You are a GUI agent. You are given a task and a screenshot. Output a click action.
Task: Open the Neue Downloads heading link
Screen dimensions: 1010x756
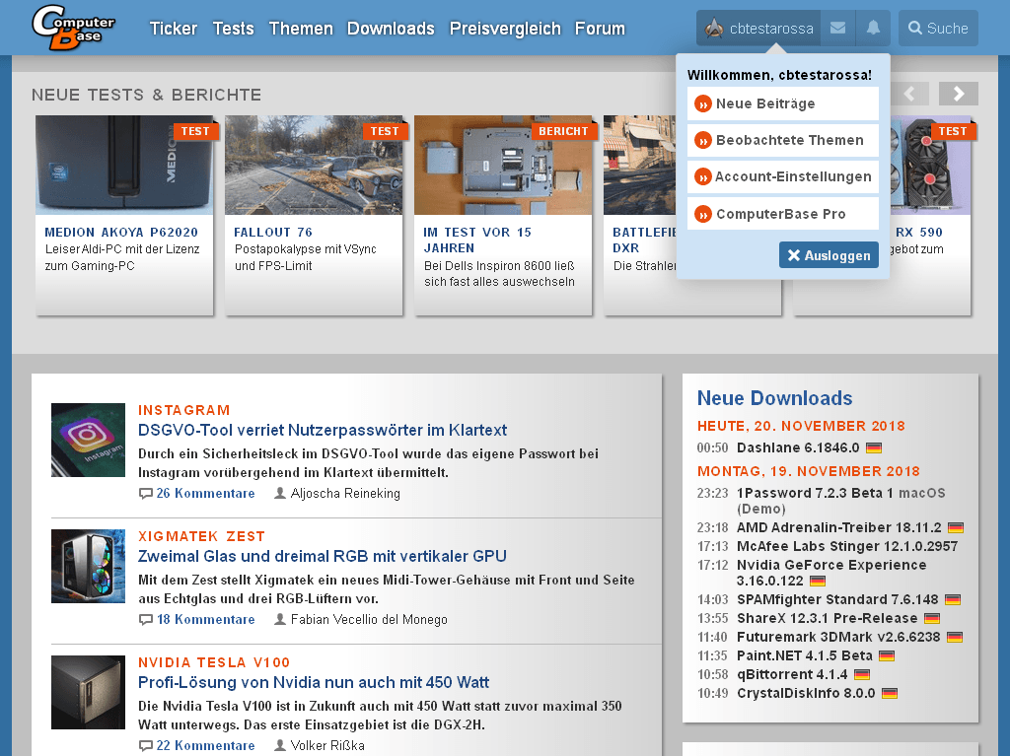coord(775,398)
